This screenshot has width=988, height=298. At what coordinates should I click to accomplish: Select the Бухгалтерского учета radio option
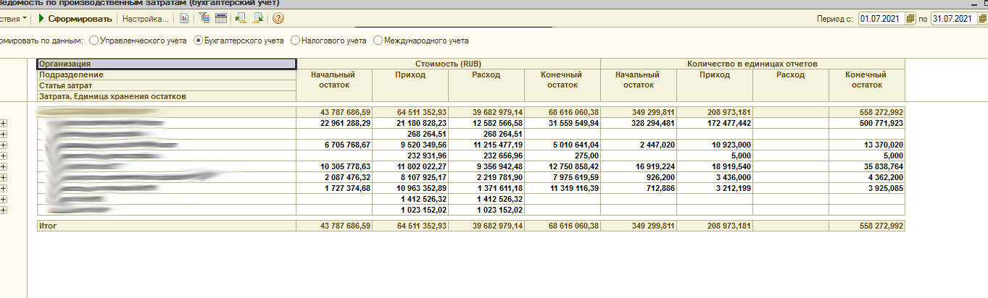(x=198, y=41)
